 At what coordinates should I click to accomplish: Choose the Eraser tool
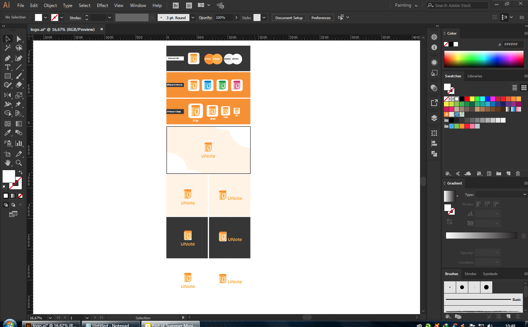pos(19,85)
